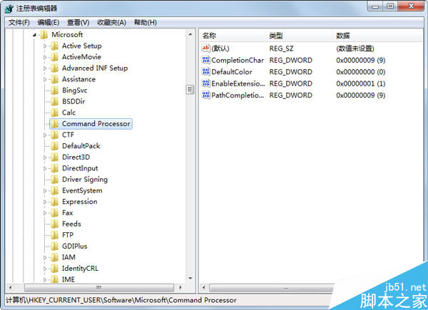Screen dimensions: 428x310
Task: Click the values pane horizontal scroll left arrow
Action: point(203,288)
